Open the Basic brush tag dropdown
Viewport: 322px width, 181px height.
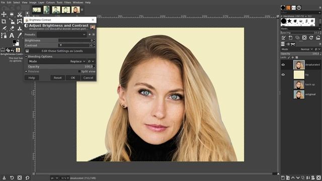pos(301,29)
